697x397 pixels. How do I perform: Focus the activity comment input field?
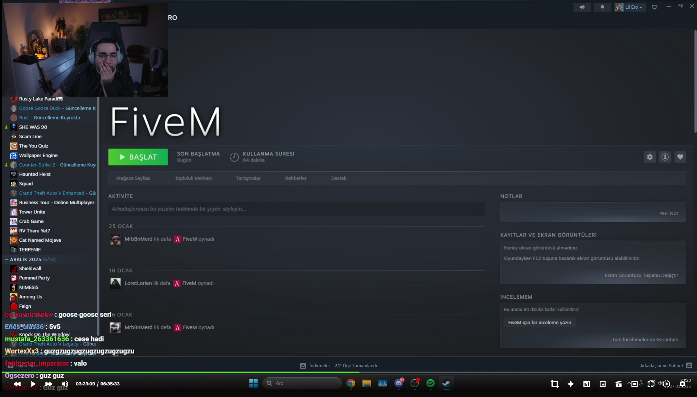(296, 209)
